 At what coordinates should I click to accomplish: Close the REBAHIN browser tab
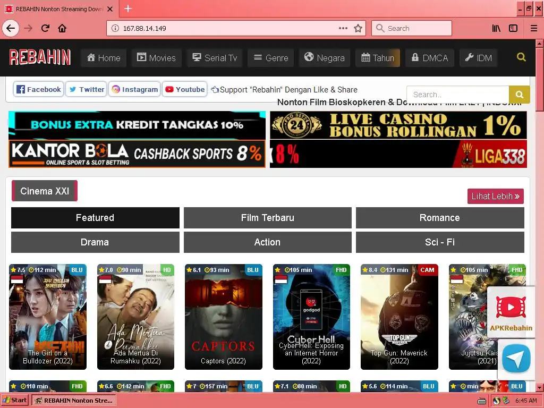pos(110,9)
